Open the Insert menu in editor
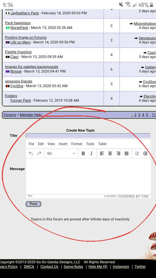Image resolution: width=156 pixels, height=278 pixels. click(x=63, y=144)
